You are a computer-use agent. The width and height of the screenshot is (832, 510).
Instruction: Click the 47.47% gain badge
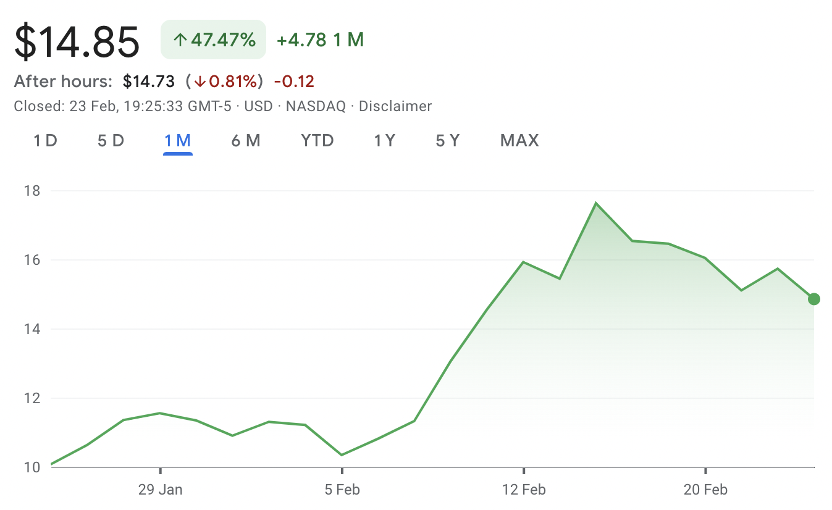(x=214, y=40)
